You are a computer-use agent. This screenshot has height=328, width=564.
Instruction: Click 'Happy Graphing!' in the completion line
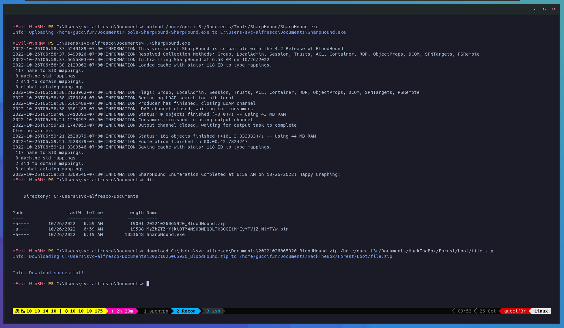tap(320, 174)
